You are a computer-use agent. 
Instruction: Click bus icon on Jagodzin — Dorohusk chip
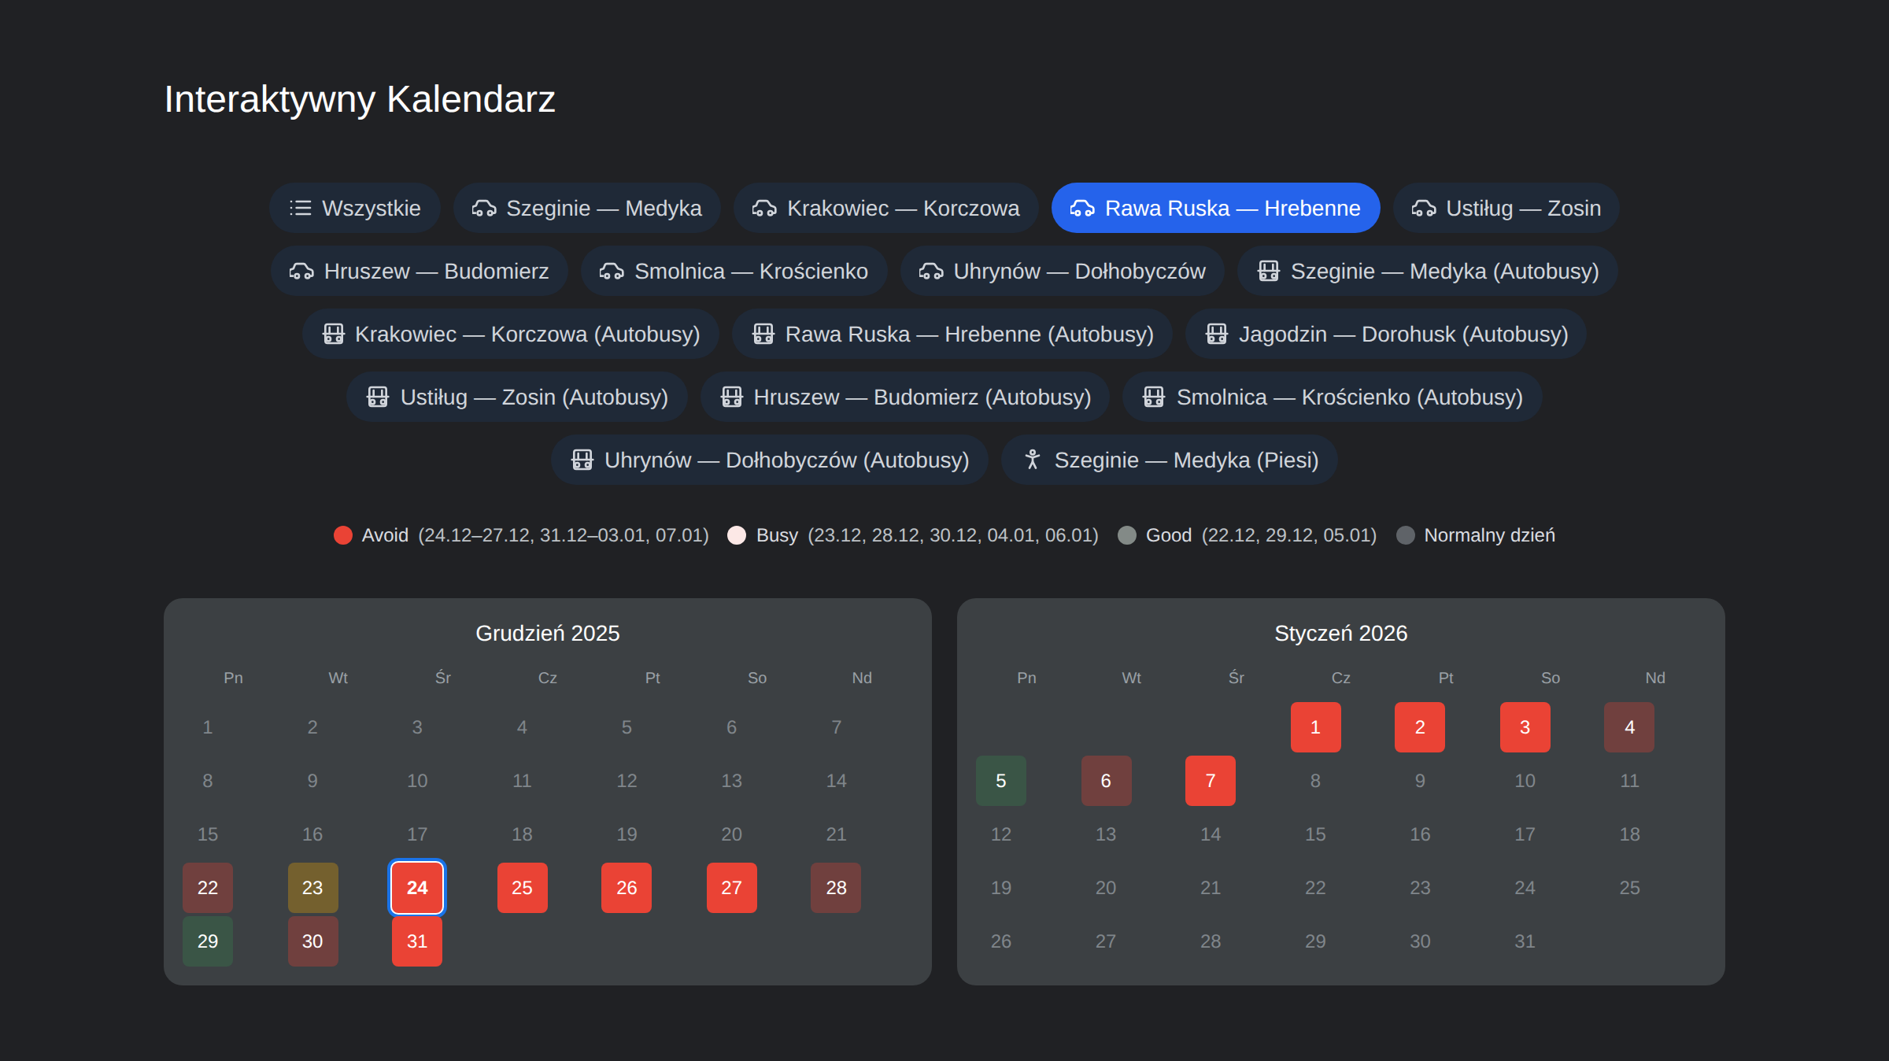(1216, 334)
